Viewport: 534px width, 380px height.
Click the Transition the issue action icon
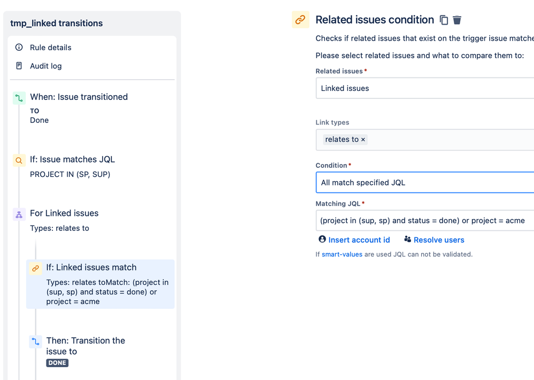point(36,342)
